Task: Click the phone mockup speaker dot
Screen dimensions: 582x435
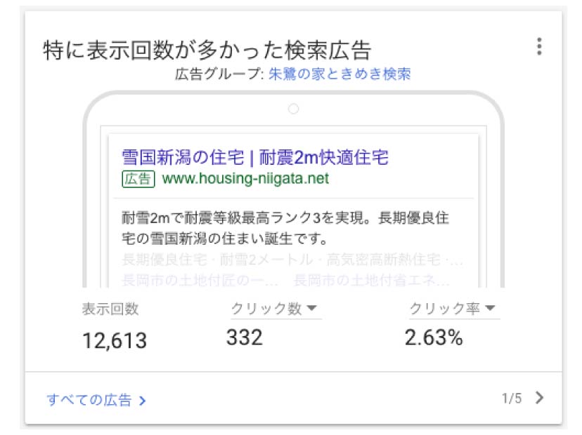Action: pos(294,109)
